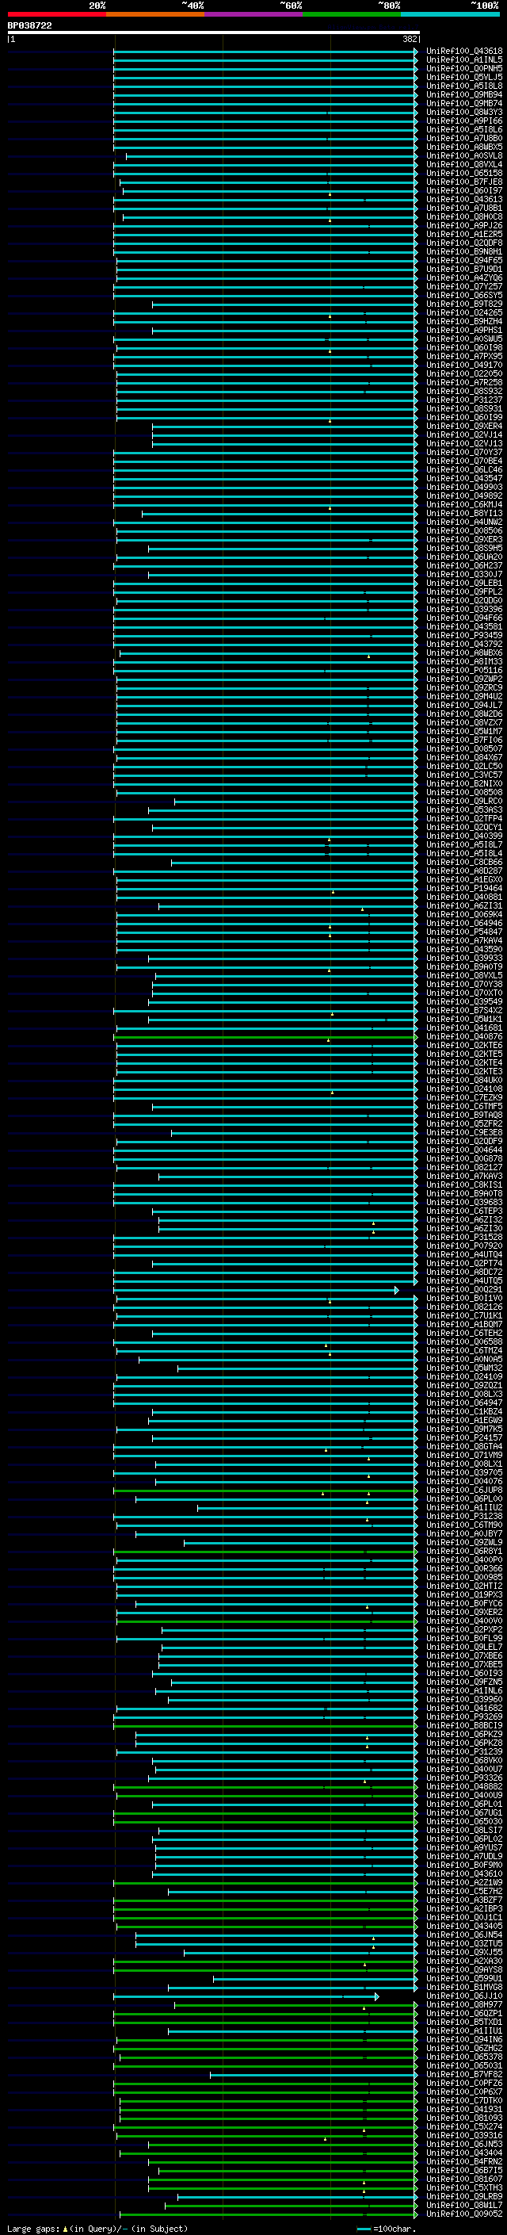Select the UniRef100_A9PJ26 label
The height and width of the screenshot is (2235, 507).
[464, 226]
